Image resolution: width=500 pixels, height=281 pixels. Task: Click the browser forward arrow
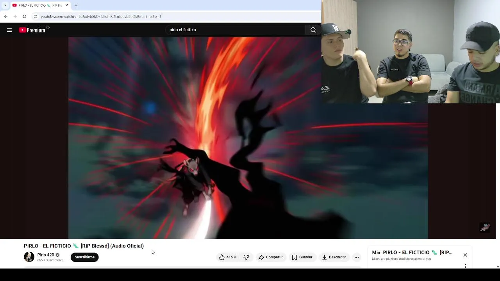[x=15, y=16]
